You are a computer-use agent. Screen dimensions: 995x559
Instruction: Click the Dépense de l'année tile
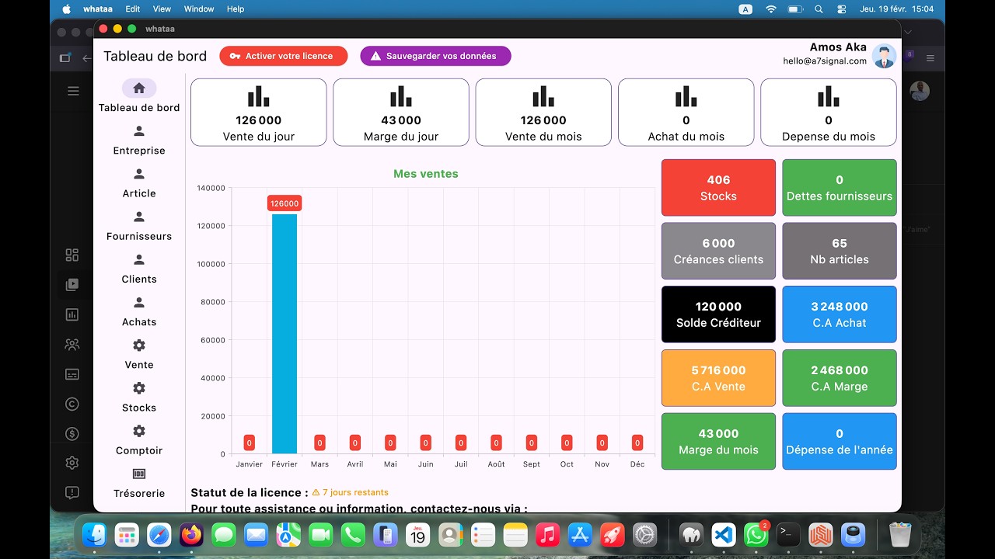pyautogui.click(x=840, y=441)
